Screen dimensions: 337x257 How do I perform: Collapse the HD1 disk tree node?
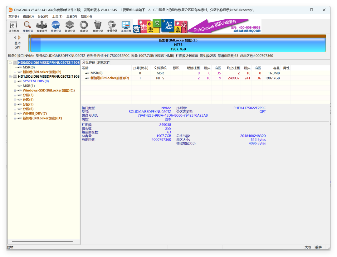(x=10, y=76)
